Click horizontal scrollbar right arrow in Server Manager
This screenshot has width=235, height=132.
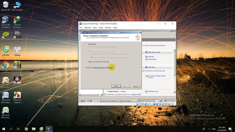102,95
